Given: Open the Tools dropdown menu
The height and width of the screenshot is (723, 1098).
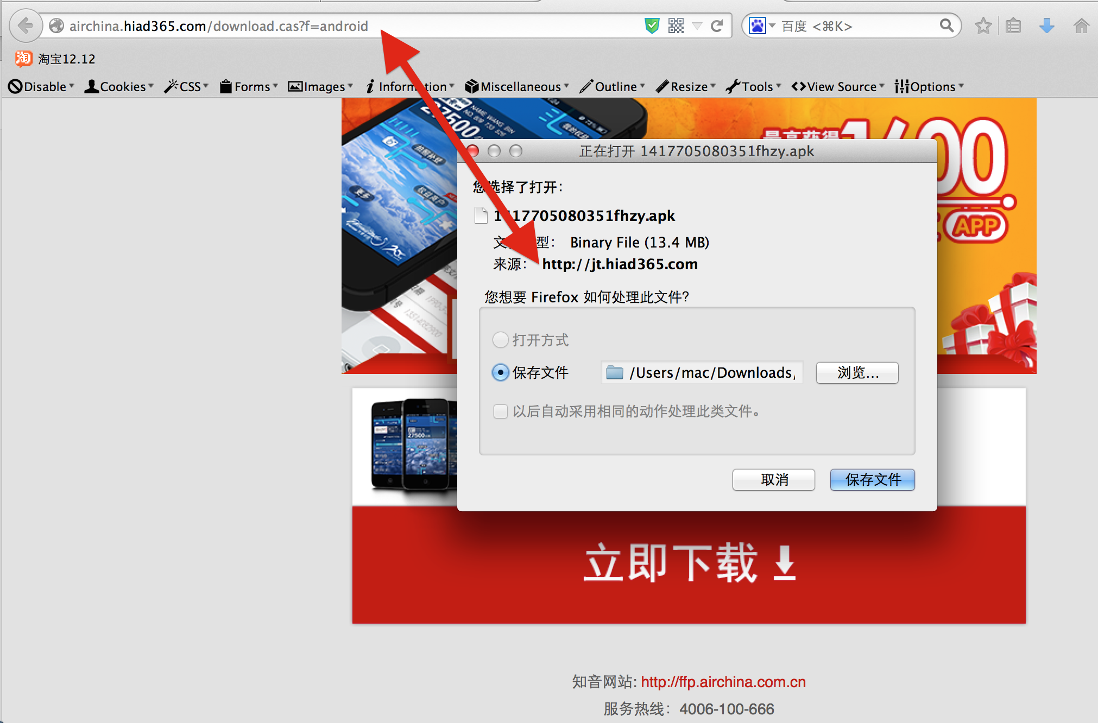Looking at the screenshot, I should (754, 86).
